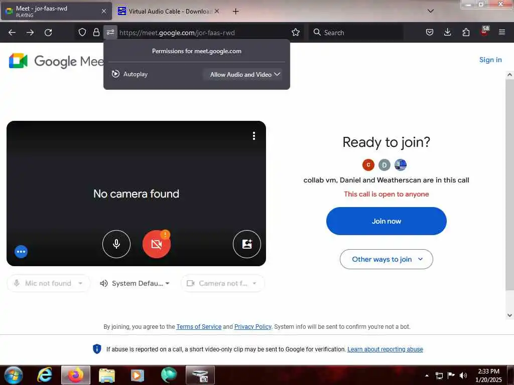Viewport: 514px width, 385px height.
Task: Switch to the Virtual Audio Cable tab
Action: tap(169, 11)
